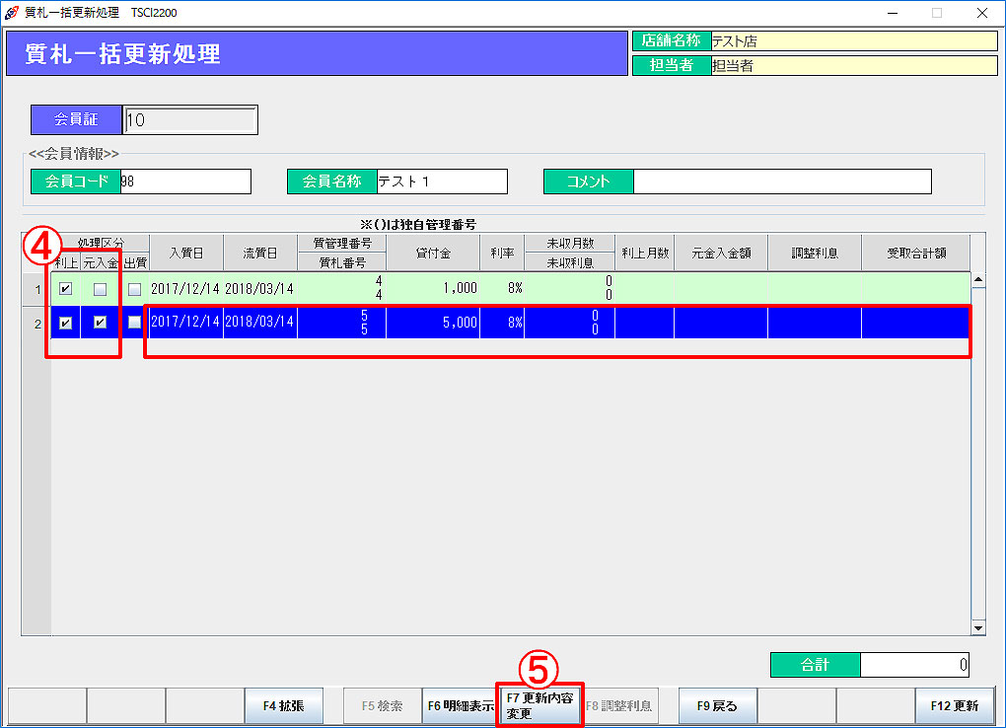Click the F4 拡張 button
The width and height of the screenshot is (1006, 728).
click(283, 705)
